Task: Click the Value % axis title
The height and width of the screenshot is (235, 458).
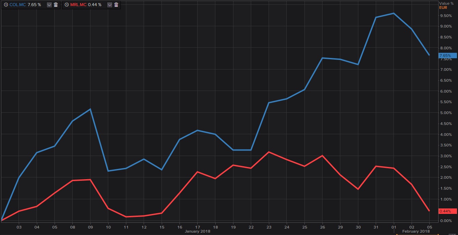Action: click(446, 3)
